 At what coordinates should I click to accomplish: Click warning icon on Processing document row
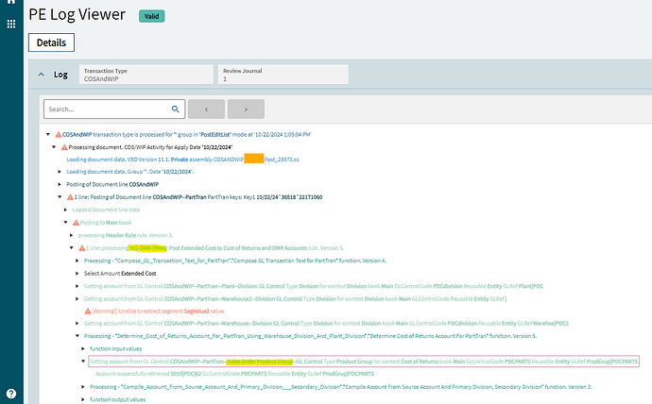click(64, 147)
